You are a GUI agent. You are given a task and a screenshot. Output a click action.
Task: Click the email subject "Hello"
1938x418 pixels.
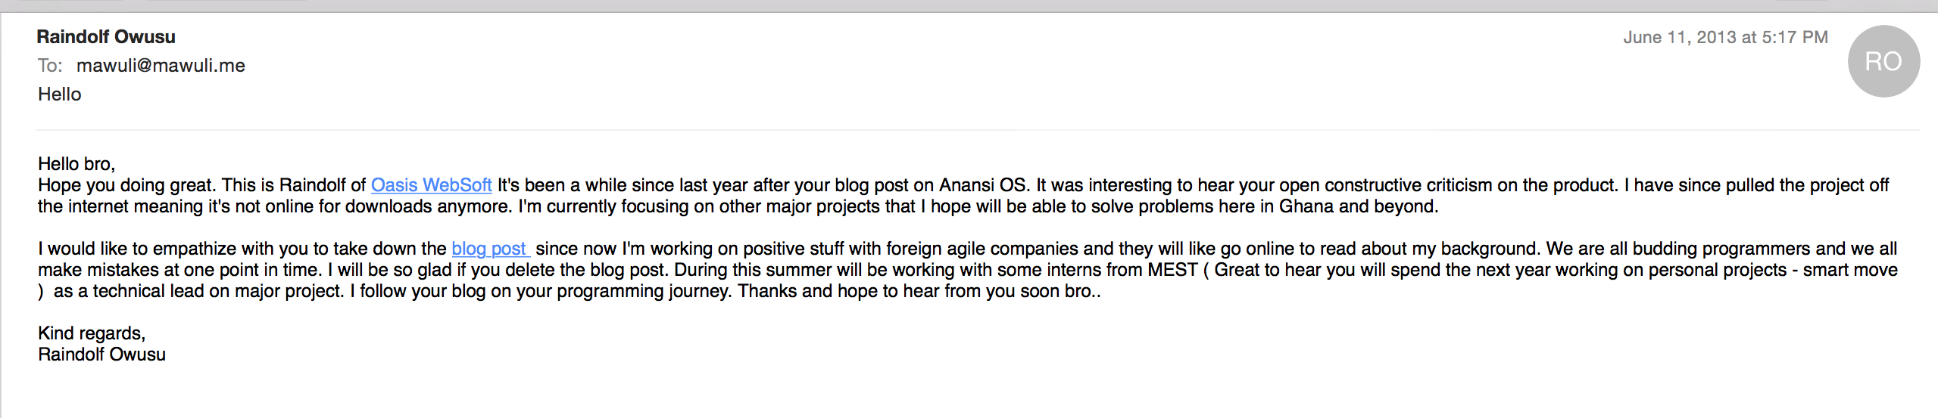coord(60,94)
